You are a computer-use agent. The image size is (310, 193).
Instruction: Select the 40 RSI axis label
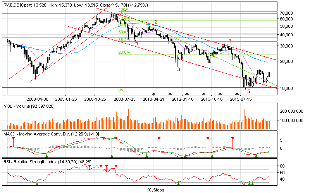click(x=282, y=179)
